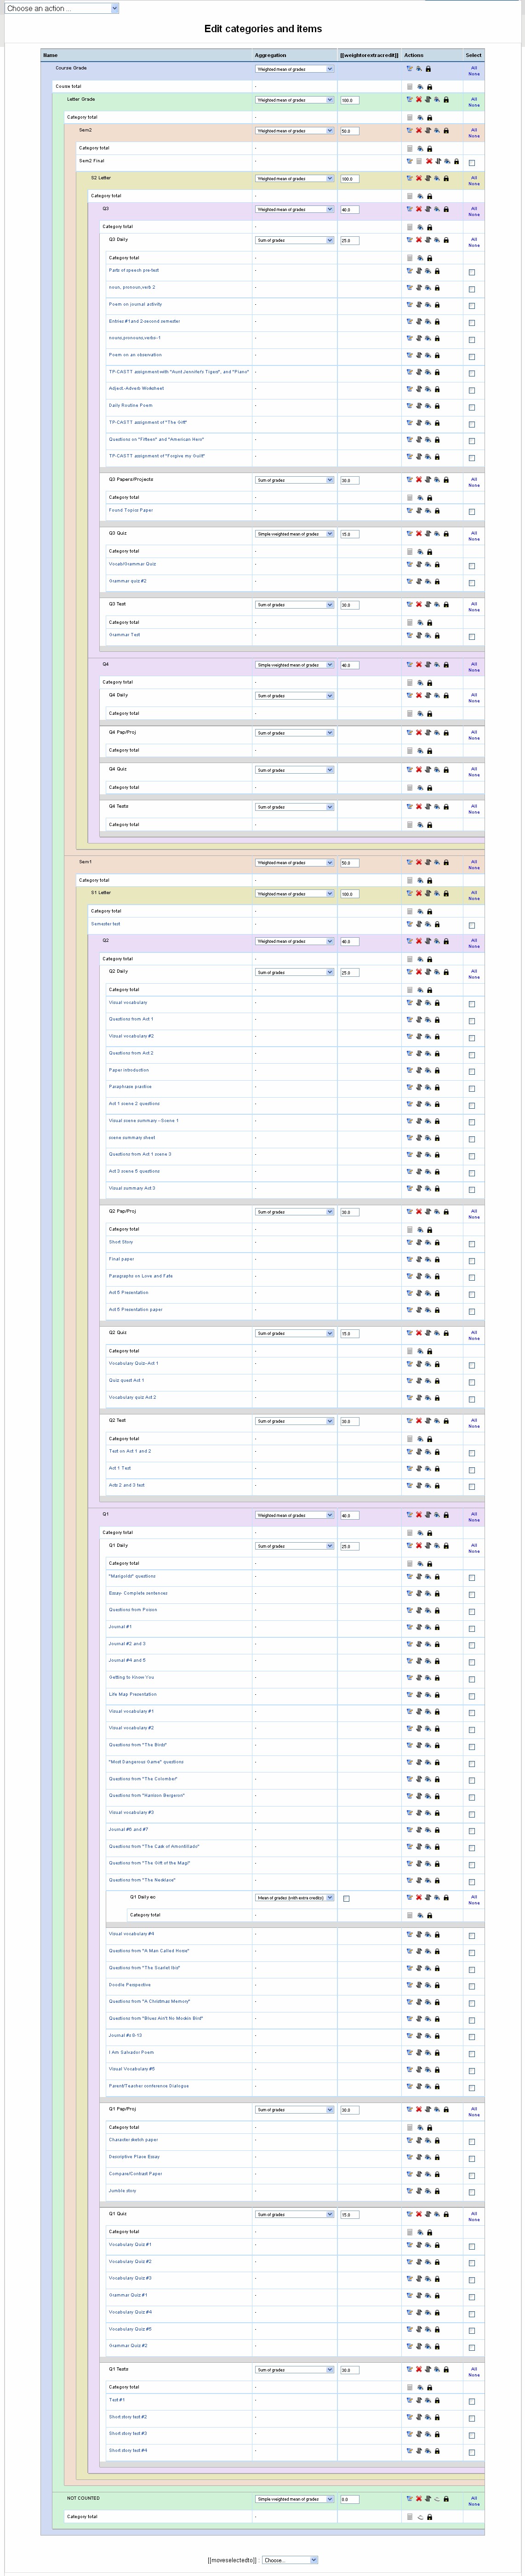Open the Life Map Presentation item
This screenshot has width=525, height=2576.
coord(133,1694)
